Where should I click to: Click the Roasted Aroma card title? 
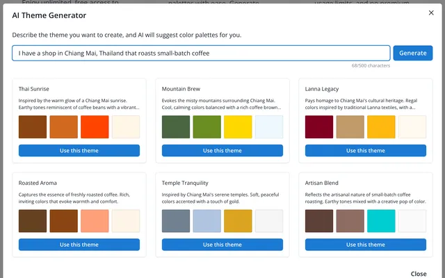(38, 183)
